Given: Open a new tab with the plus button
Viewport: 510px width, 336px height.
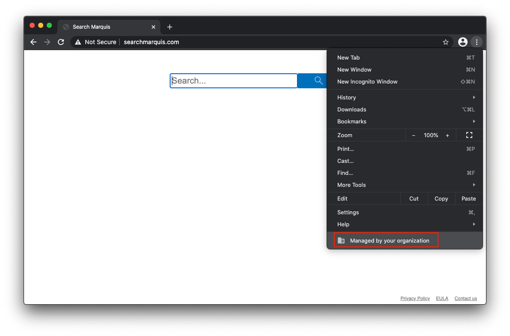Looking at the screenshot, I should pyautogui.click(x=169, y=27).
